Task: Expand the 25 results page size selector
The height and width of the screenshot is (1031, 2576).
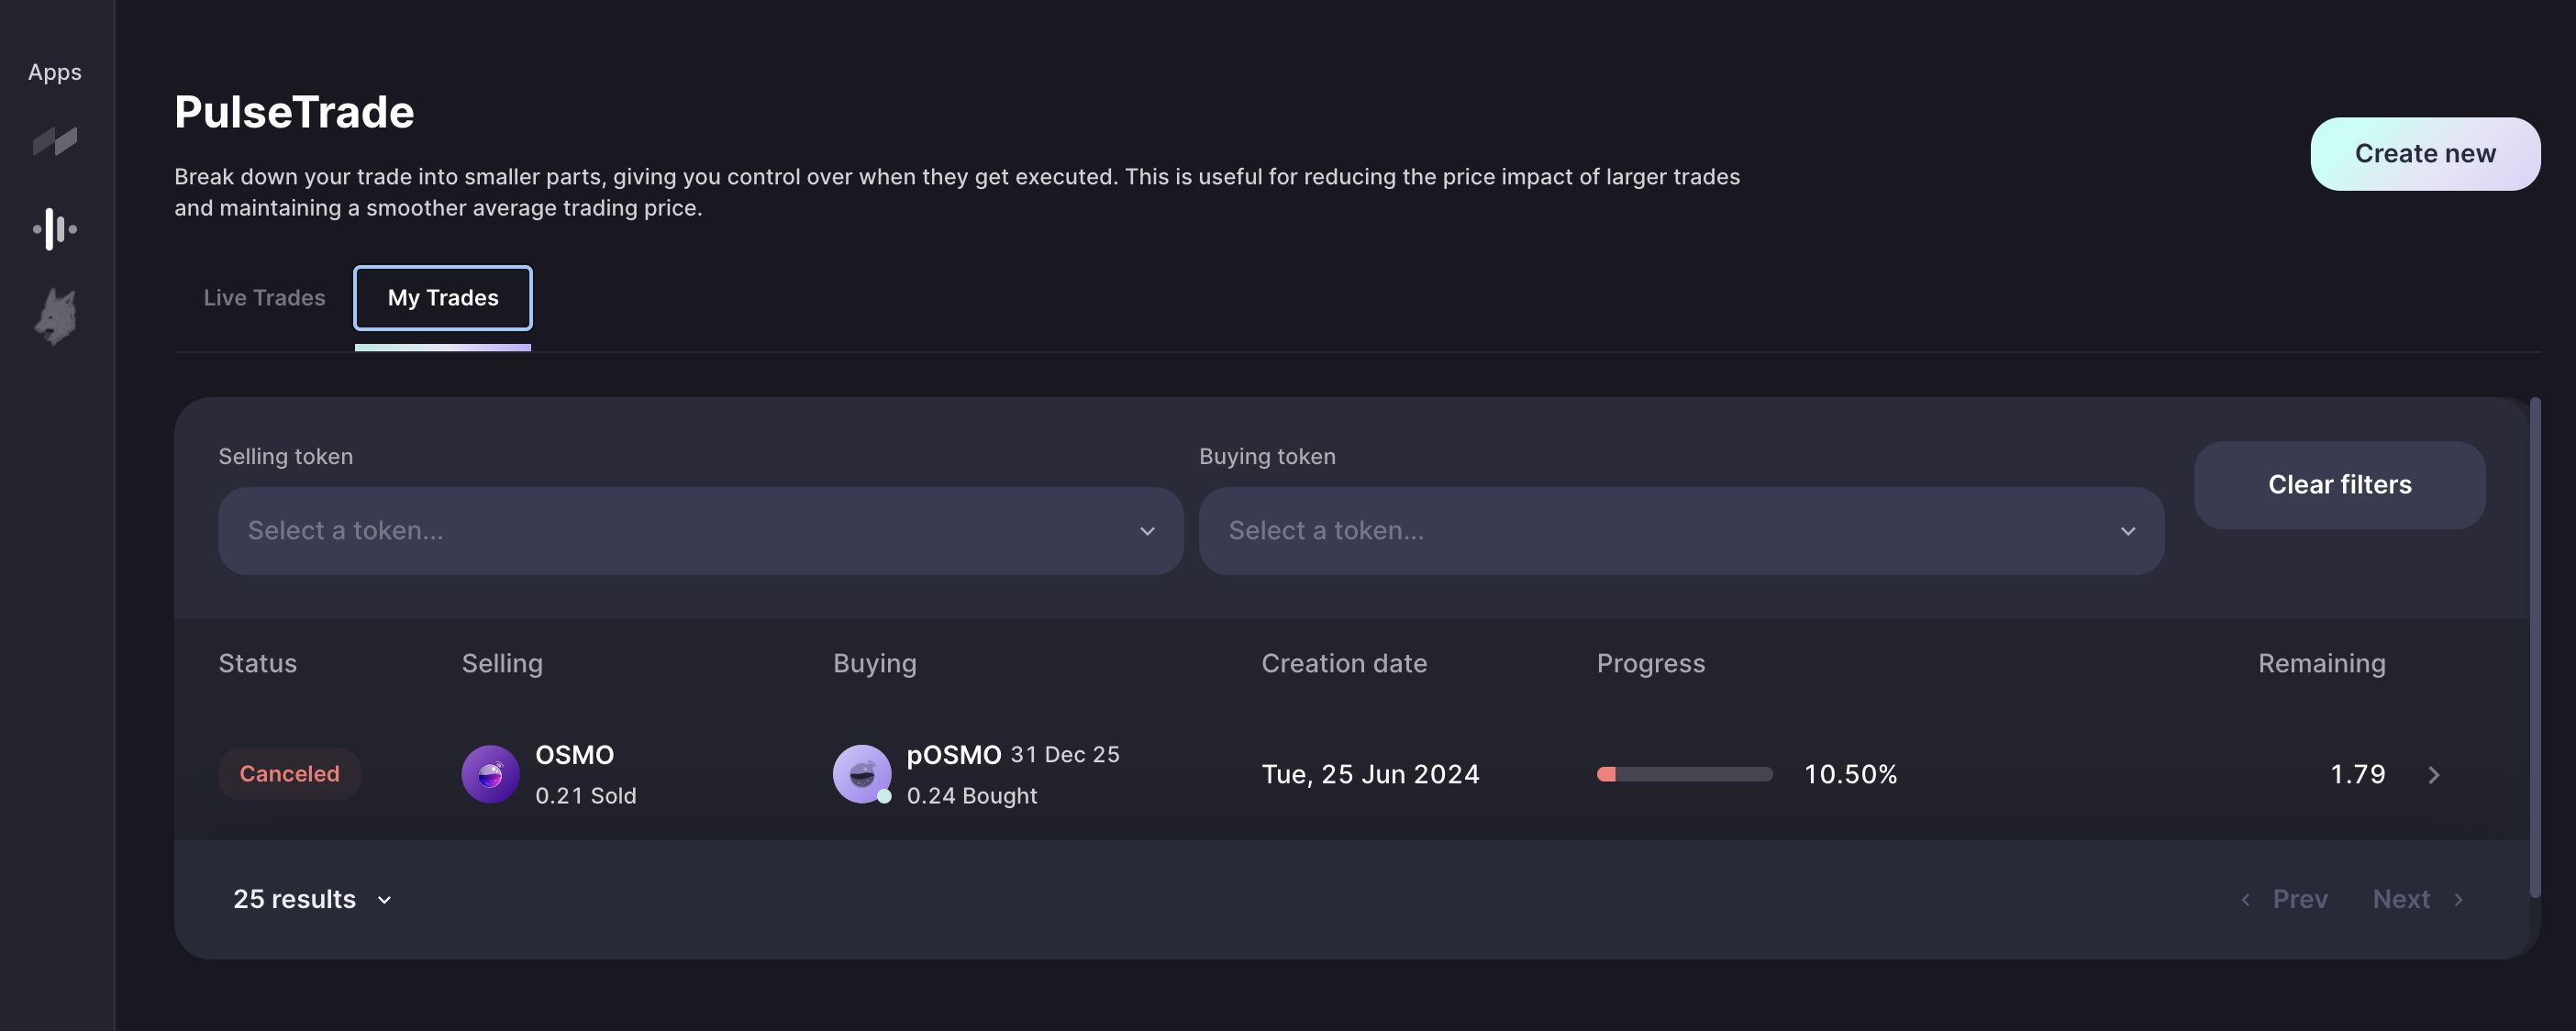Action: (x=312, y=899)
